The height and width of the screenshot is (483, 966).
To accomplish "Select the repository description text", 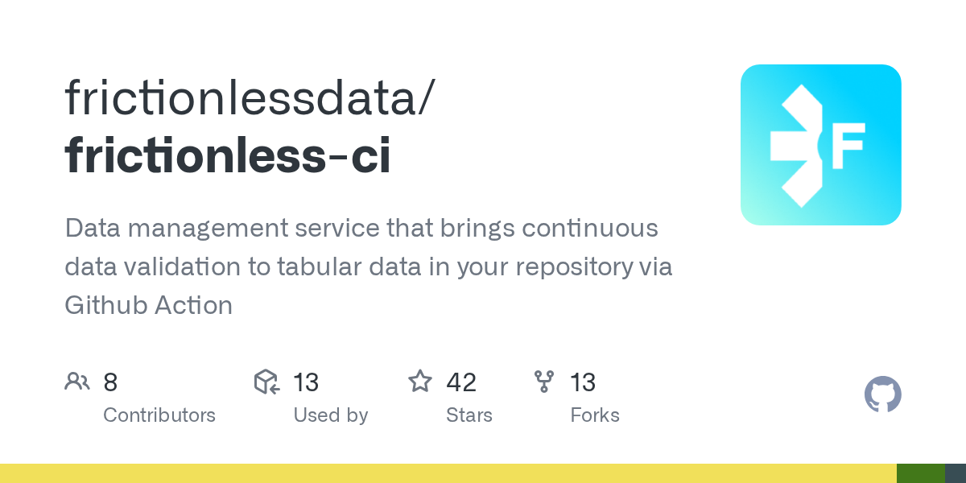I will pyautogui.click(x=369, y=266).
